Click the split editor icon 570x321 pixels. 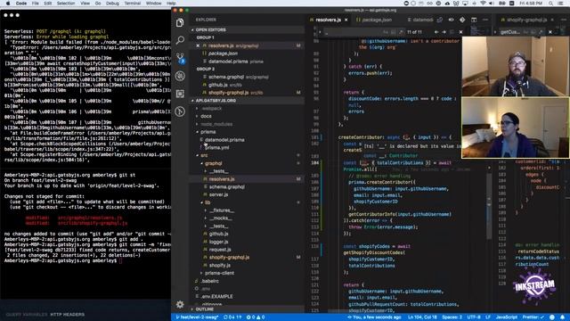coord(474,20)
